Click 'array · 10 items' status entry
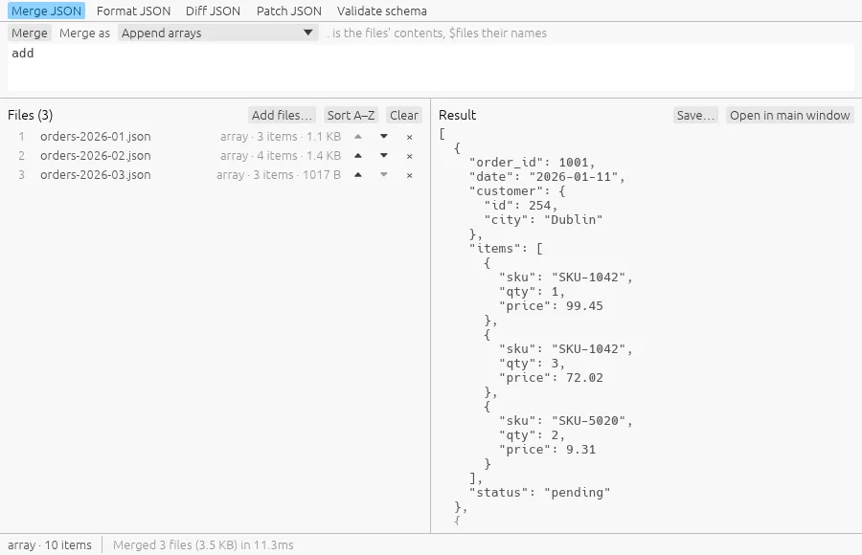The image size is (862, 555). (50, 545)
